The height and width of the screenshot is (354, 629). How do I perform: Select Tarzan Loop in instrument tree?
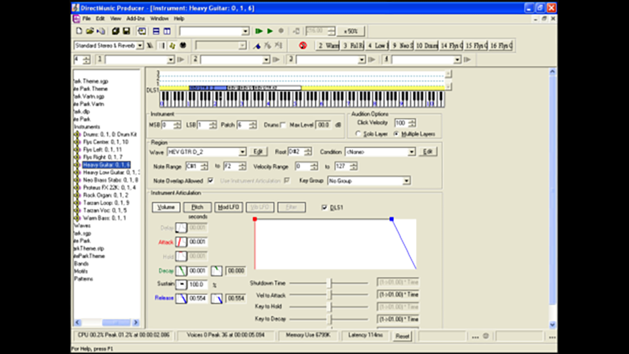click(x=106, y=203)
